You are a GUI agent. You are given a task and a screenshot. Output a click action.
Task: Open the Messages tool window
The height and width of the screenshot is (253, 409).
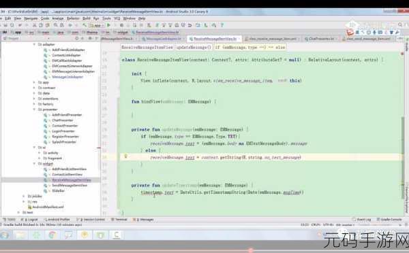143,220
